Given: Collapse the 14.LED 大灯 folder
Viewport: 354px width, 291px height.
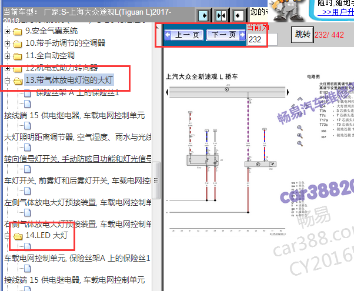Looking at the screenshot, I should 7,236.
